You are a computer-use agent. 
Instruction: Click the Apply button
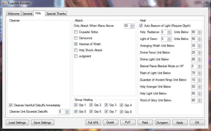point(180,123)
